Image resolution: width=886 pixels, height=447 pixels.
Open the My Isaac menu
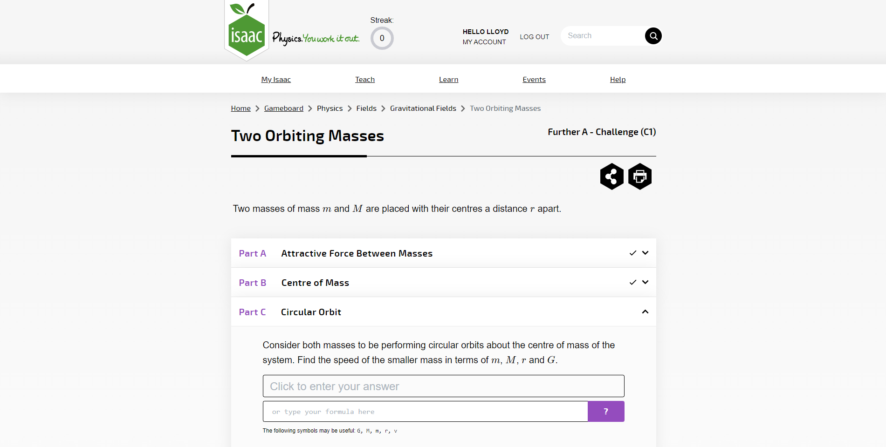click(x=276, y=80)
